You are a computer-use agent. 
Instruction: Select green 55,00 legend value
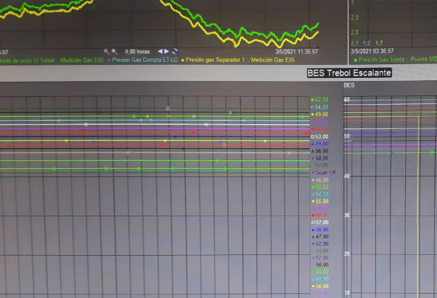click(320, 187)
